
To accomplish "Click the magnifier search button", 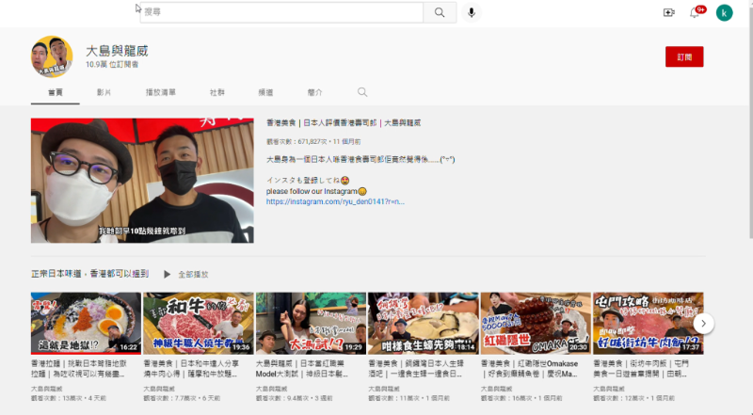I will [439, 12].
